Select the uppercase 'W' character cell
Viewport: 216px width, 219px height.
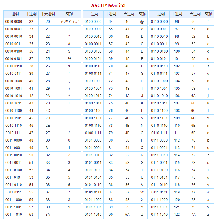(x=142, y=192)
